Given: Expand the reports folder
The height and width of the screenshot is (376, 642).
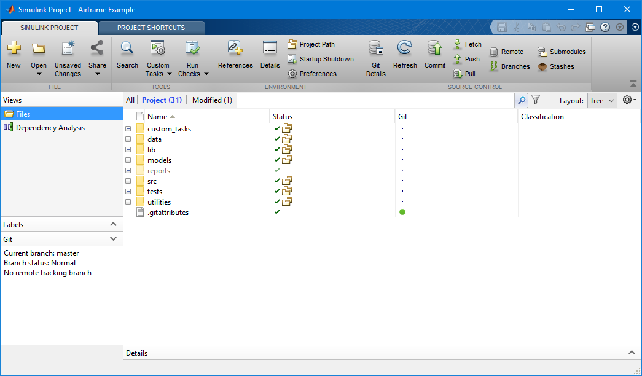Looking at the screenshot, I should coord(128,171).
